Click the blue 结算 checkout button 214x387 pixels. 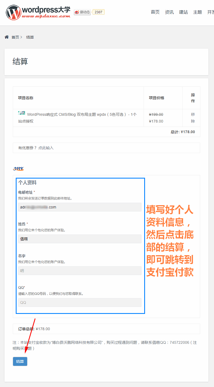pos(20,361)
